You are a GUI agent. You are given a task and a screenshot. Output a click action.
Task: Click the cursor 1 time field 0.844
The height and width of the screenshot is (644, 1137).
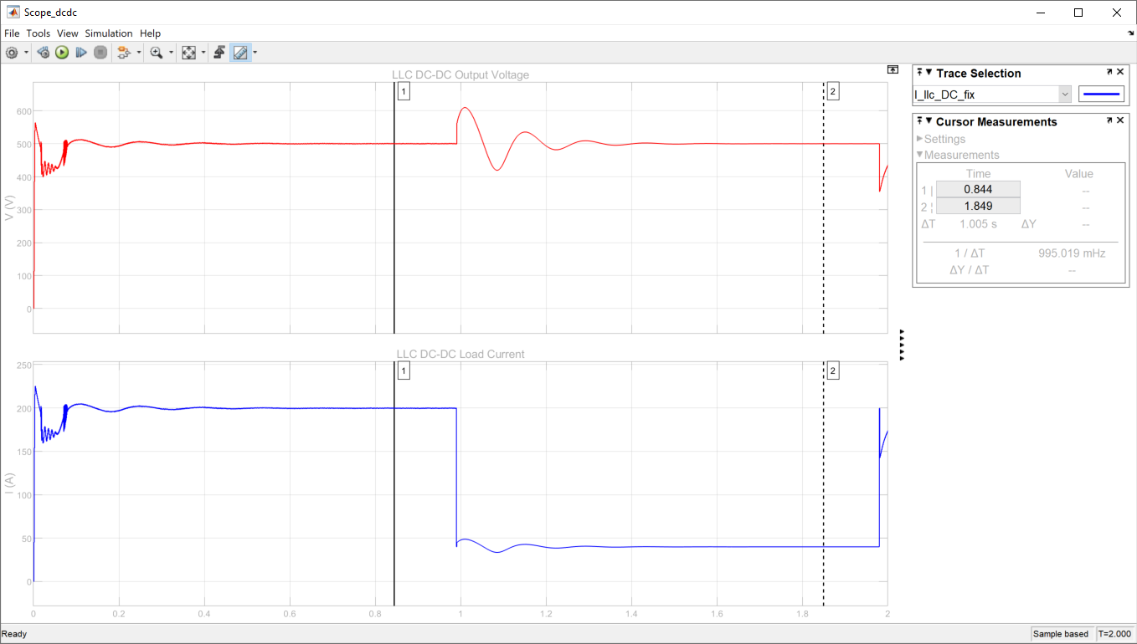(978, 190)
